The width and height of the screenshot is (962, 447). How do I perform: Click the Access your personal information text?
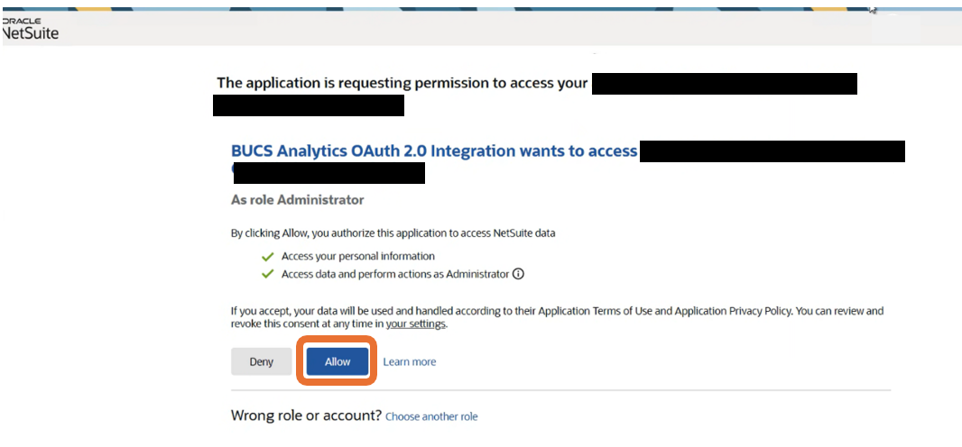tap(357, 257)
